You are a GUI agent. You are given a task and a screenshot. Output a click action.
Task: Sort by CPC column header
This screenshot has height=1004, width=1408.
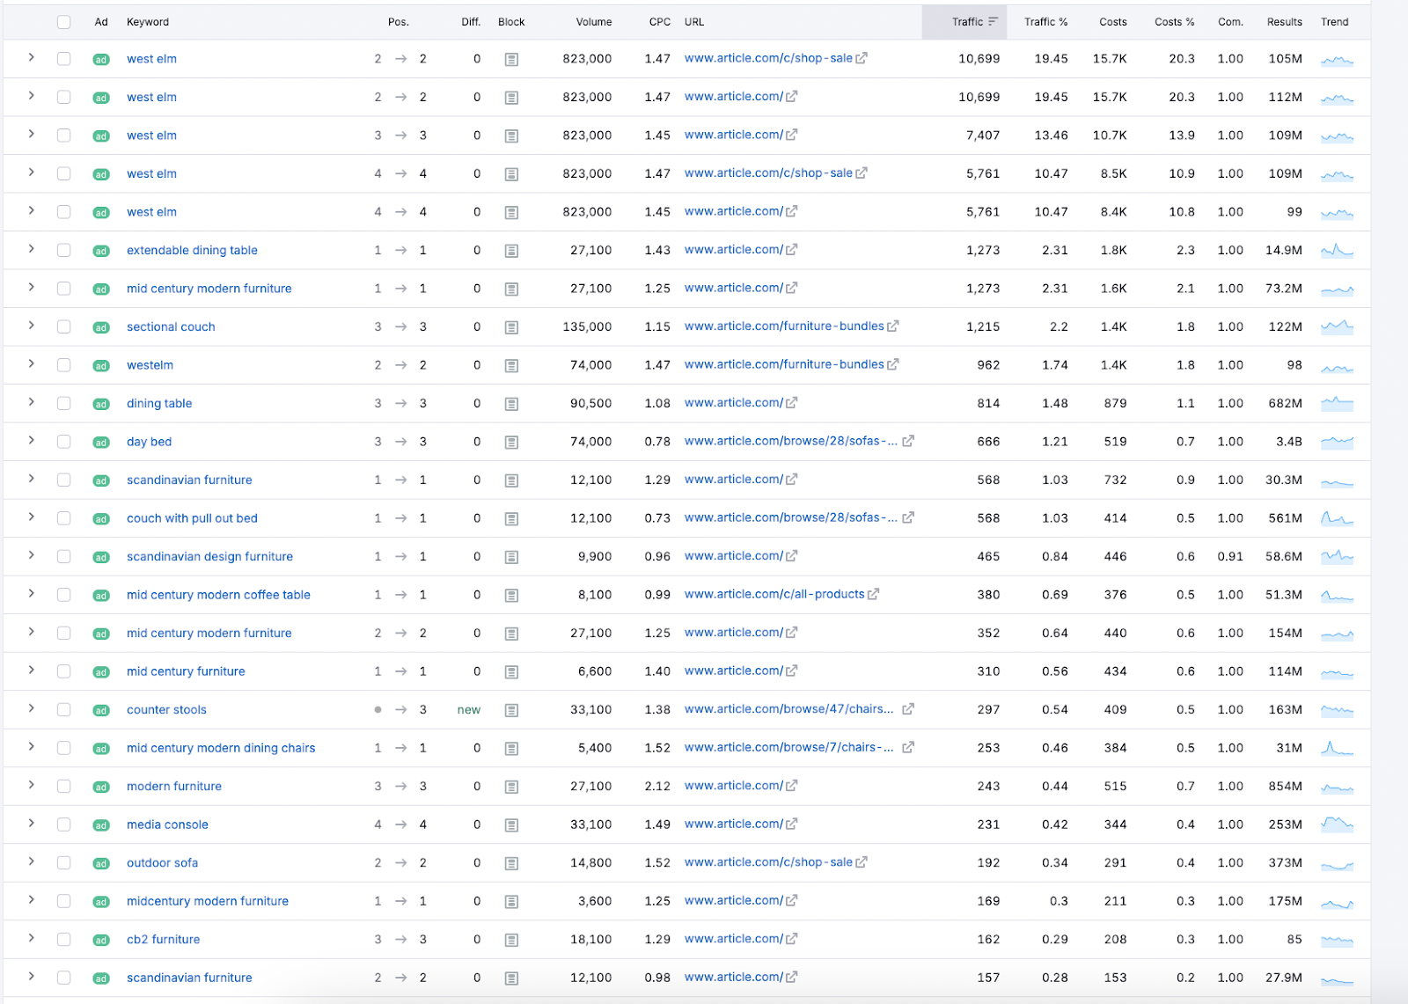[660, 22]
